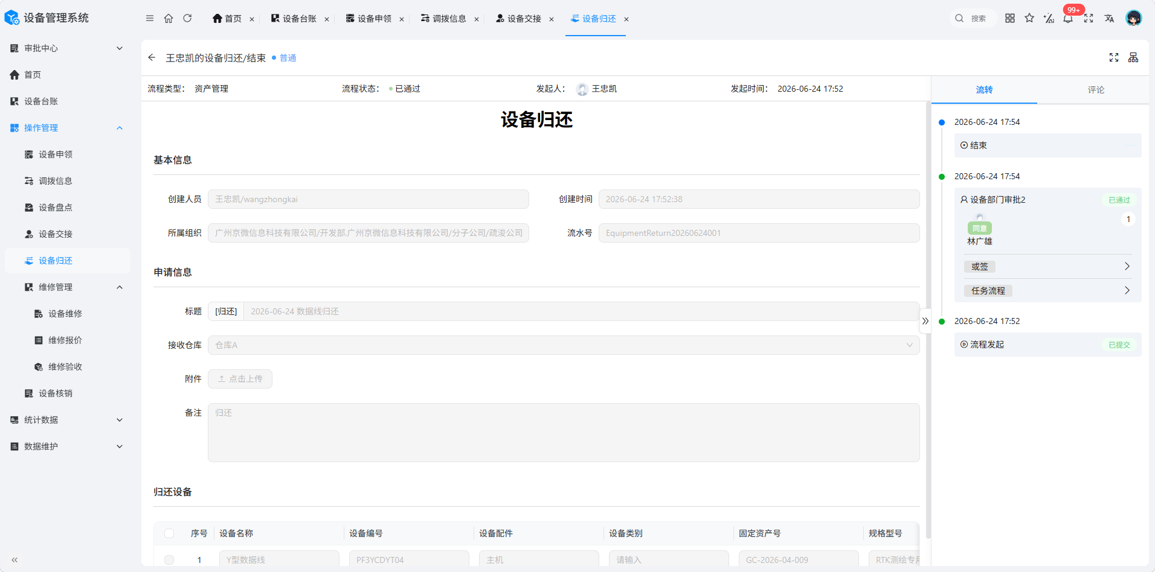Image resolution: width=1155 pixels, height=572 pixels.
Task: Switch to the 设备申领 tab
Action: [x=369, y=19]
